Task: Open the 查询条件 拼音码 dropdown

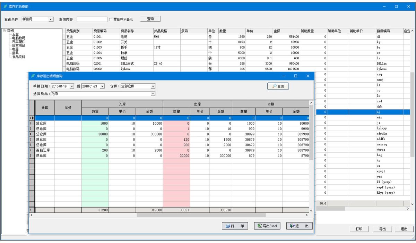Action: [51, 19]
